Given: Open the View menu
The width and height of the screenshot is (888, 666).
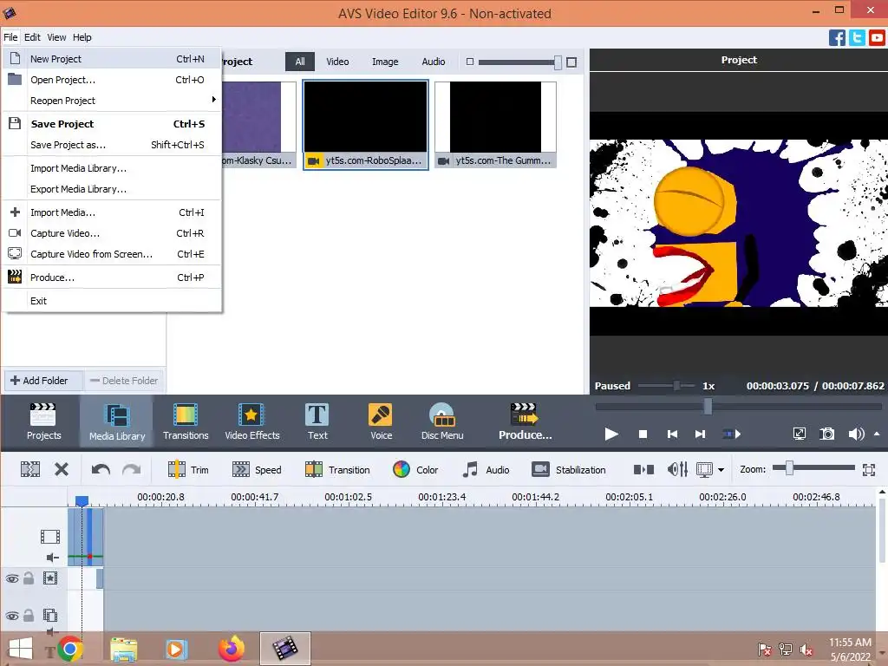Looking at the screenshot, I should point(56,37).
